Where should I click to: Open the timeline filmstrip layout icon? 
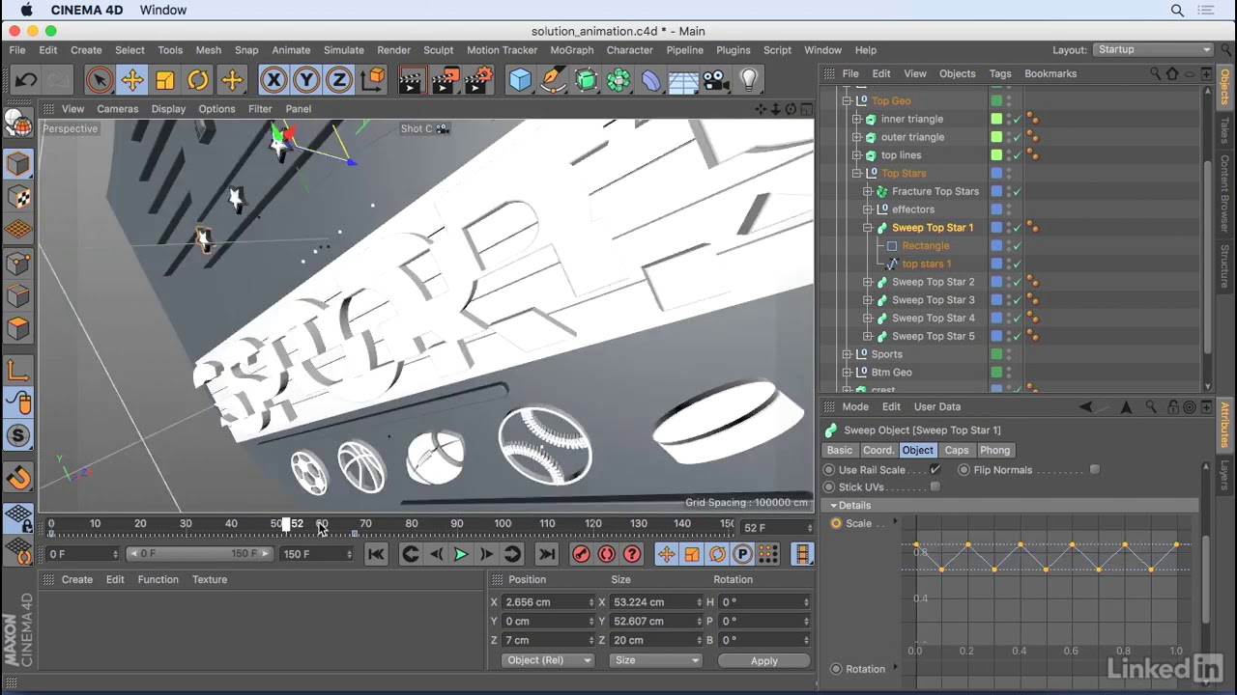tap(802, 554)
